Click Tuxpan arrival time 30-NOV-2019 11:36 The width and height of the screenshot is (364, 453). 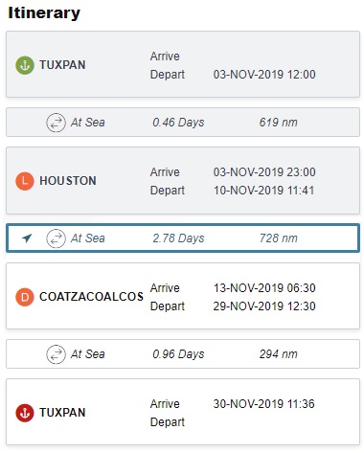pyautogui.click(x=263, y=404)
